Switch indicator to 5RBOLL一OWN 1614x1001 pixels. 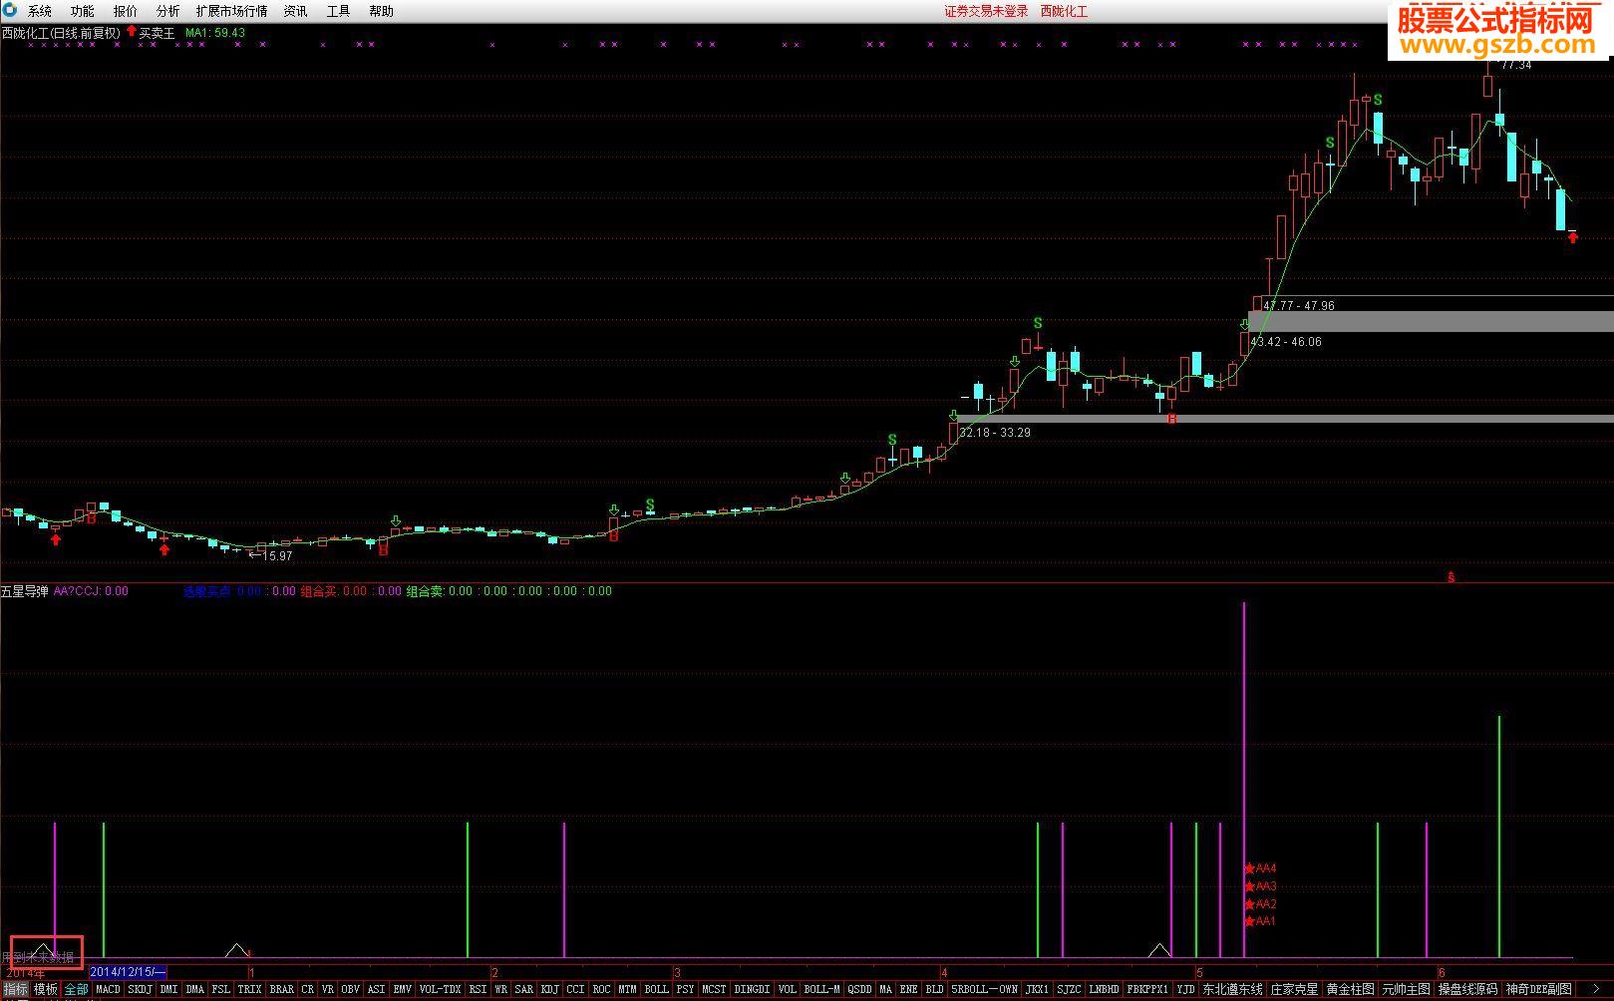tap(984, 989)
